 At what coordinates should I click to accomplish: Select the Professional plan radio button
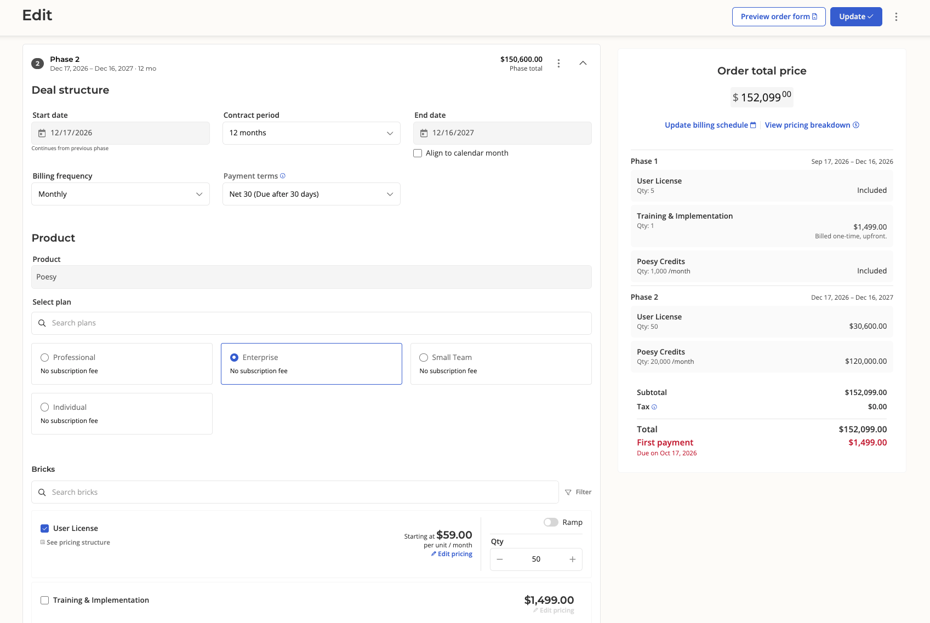[x=45, y=358]
